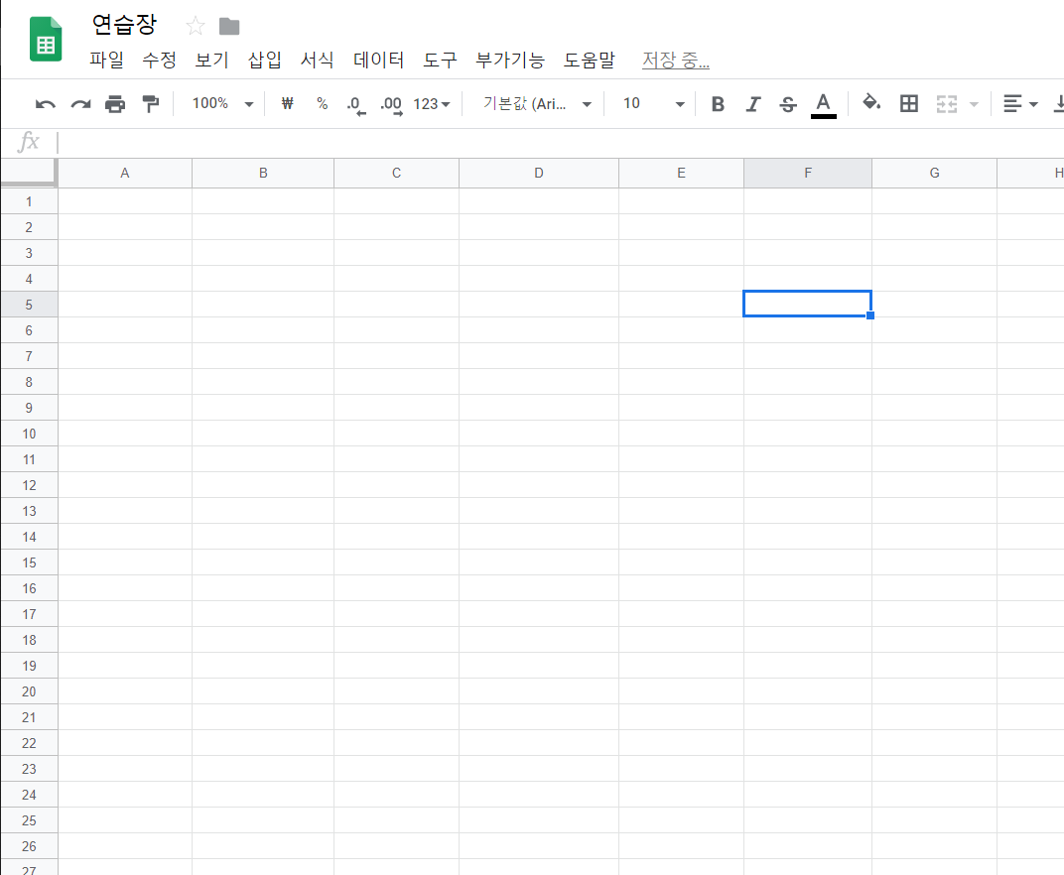Open the move-to-folder icon
Screen dimensions: 1064x875
coord(229,27)
